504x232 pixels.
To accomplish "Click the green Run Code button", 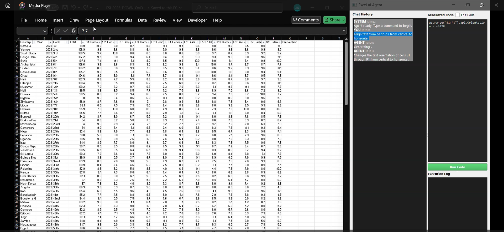I will [458, 167].
